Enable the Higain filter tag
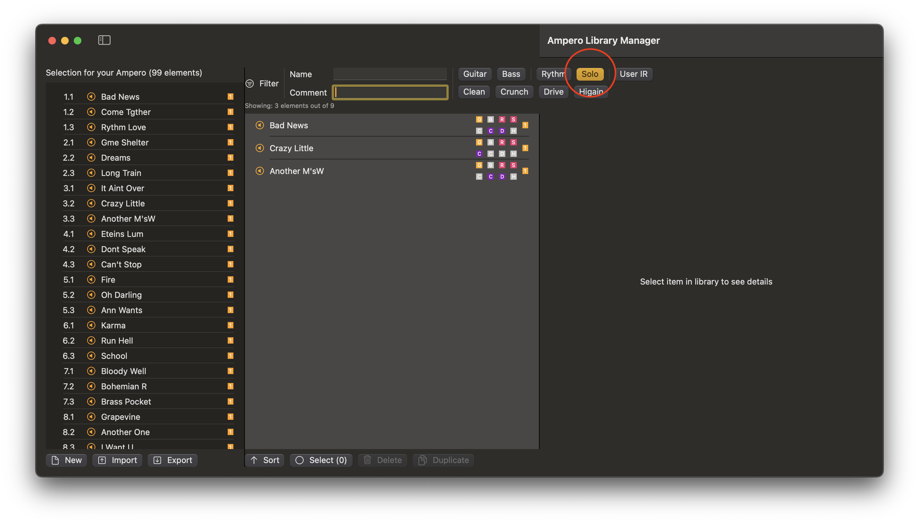919x524 pixels. 591,92
